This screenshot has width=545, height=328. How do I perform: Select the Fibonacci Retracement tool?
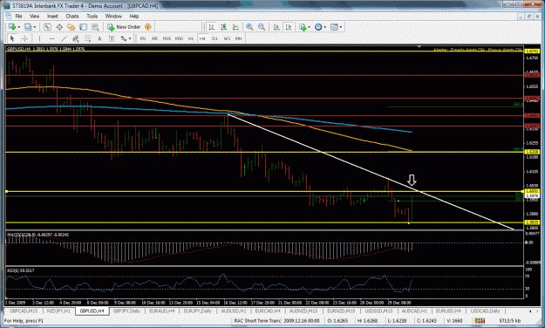(x=87, y=38)
